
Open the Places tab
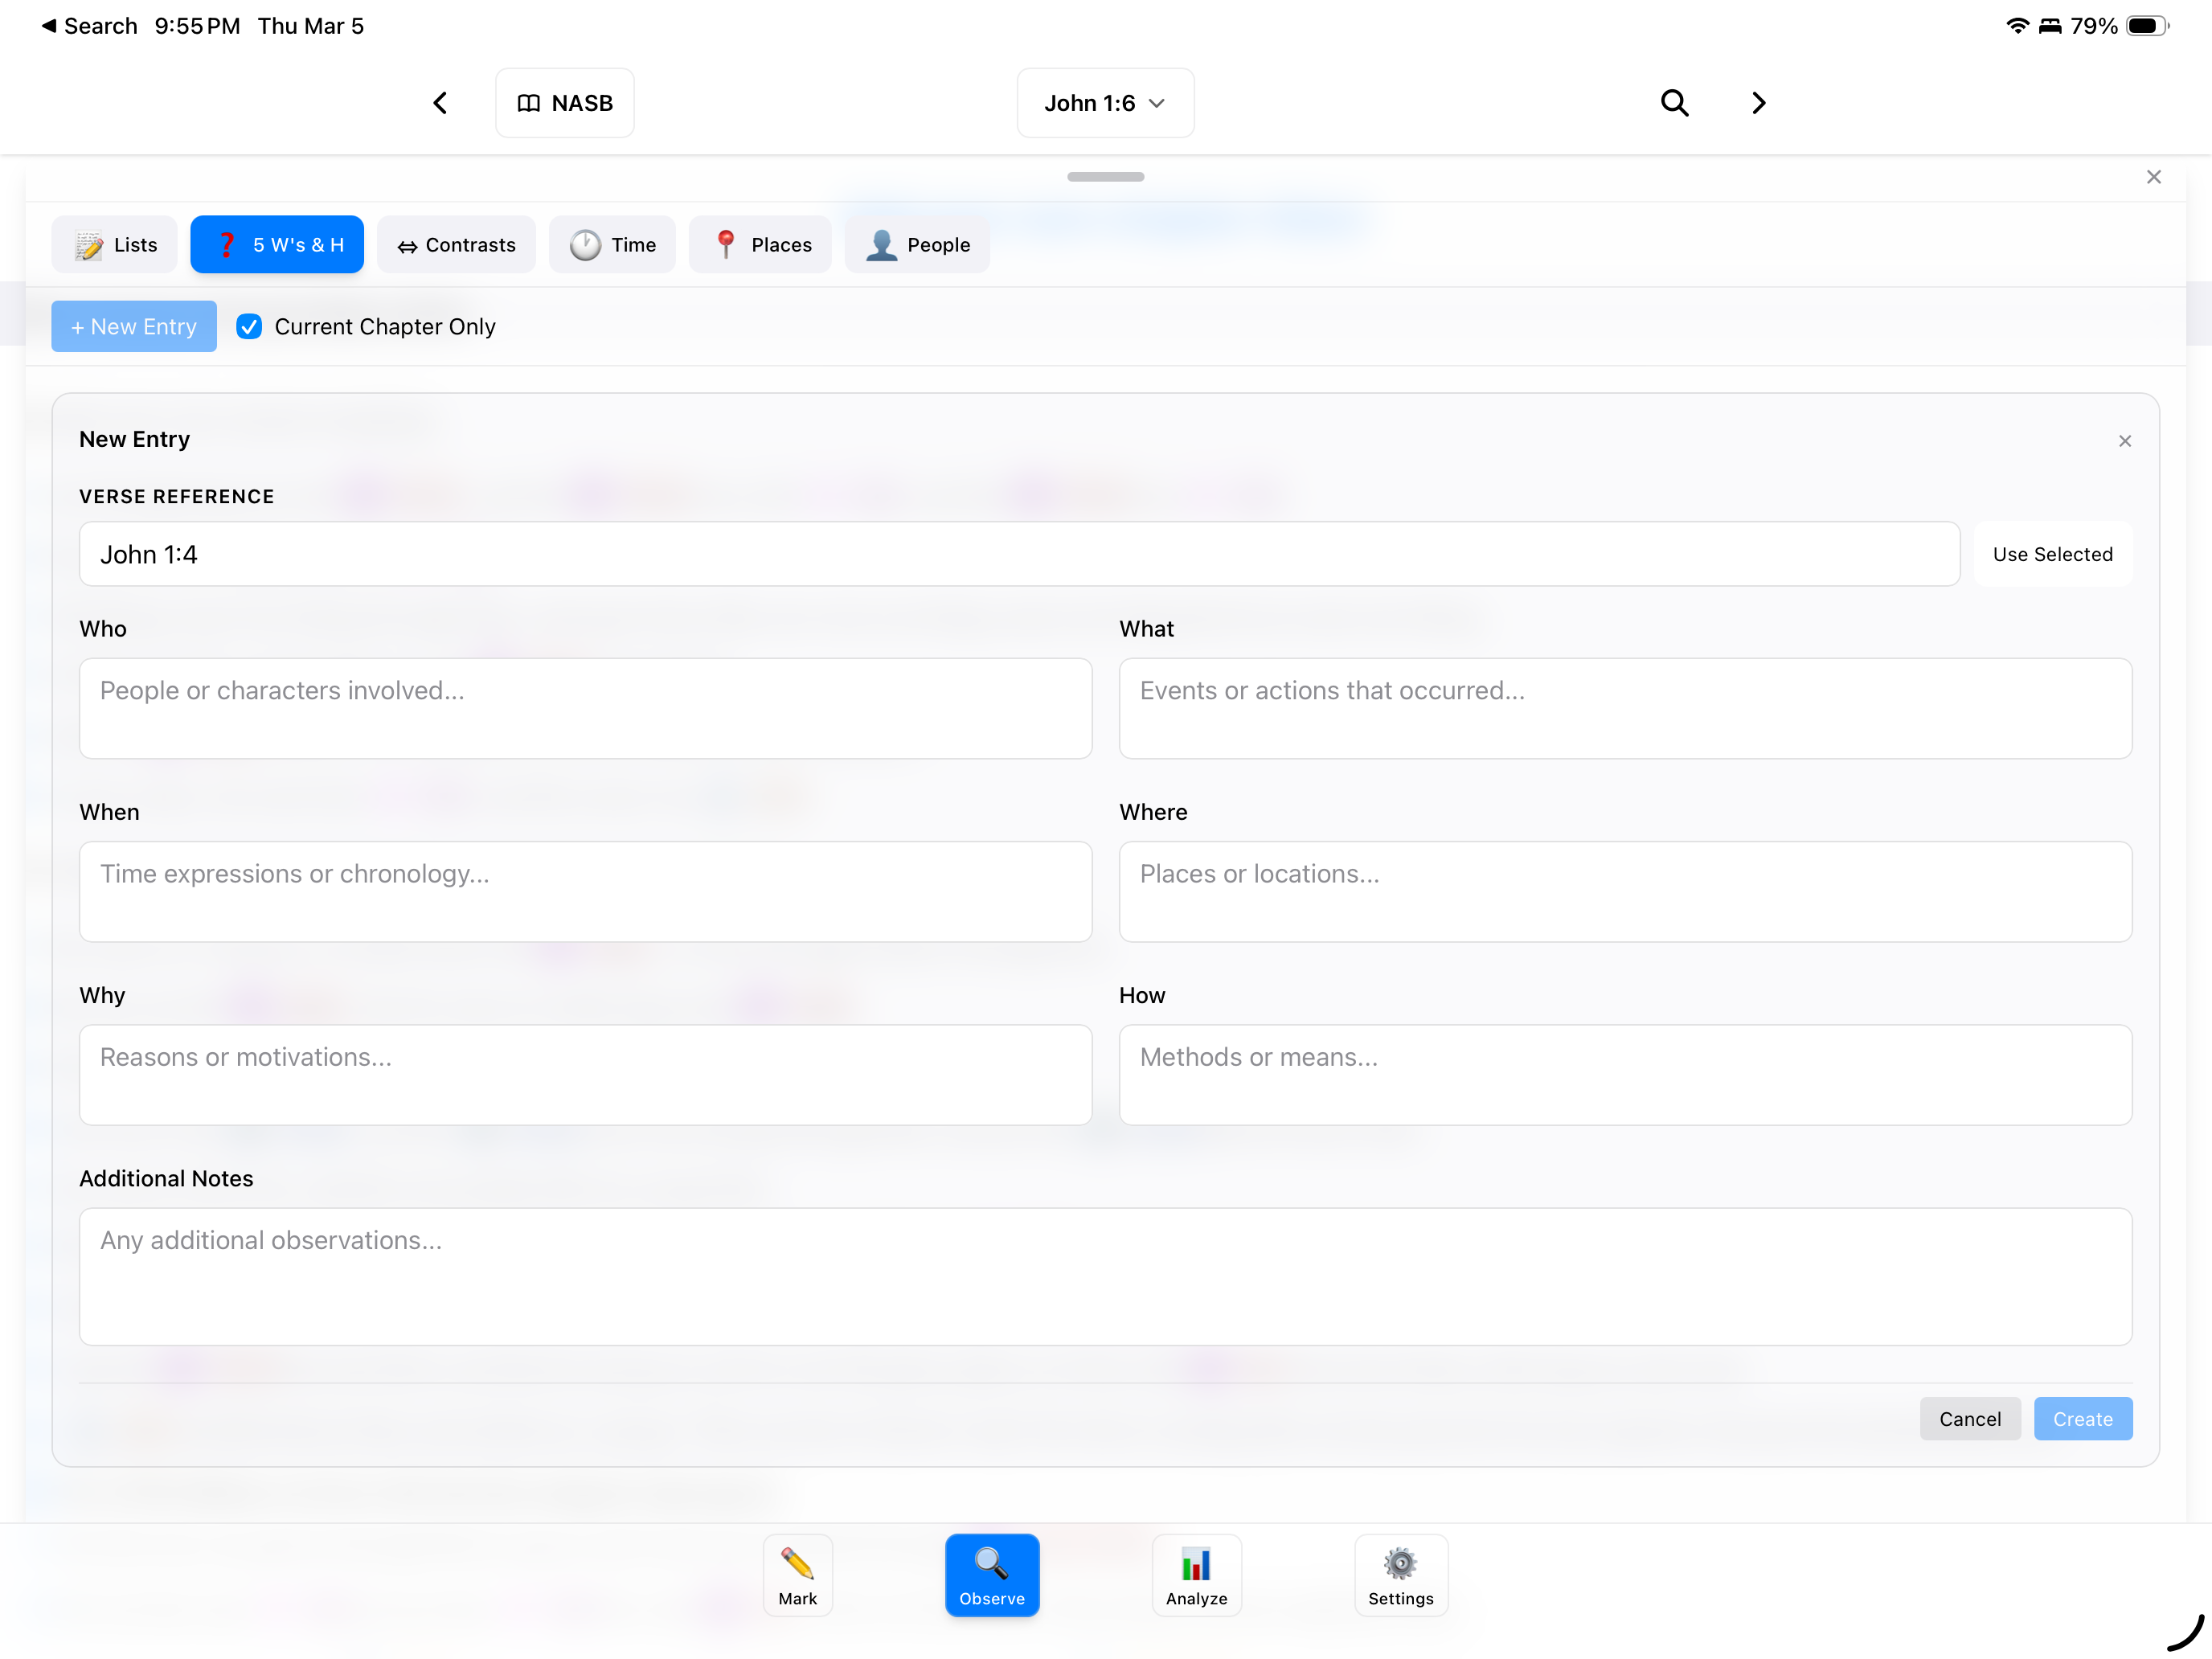coord(760,245)
